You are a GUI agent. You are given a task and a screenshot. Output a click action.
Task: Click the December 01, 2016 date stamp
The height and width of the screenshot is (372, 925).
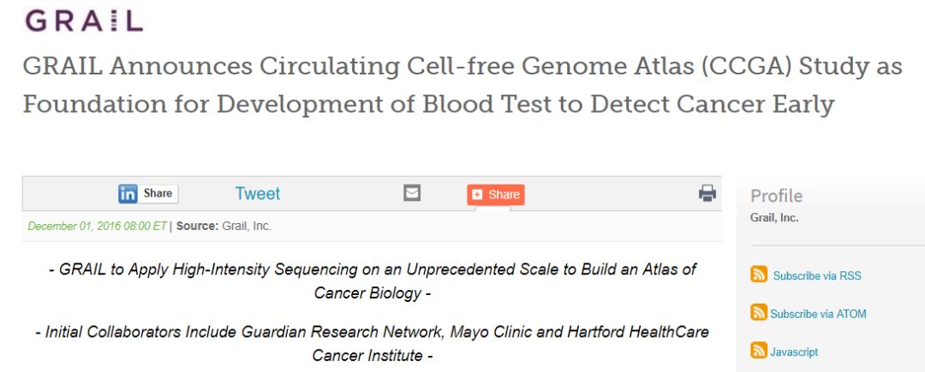coord(97,227)
